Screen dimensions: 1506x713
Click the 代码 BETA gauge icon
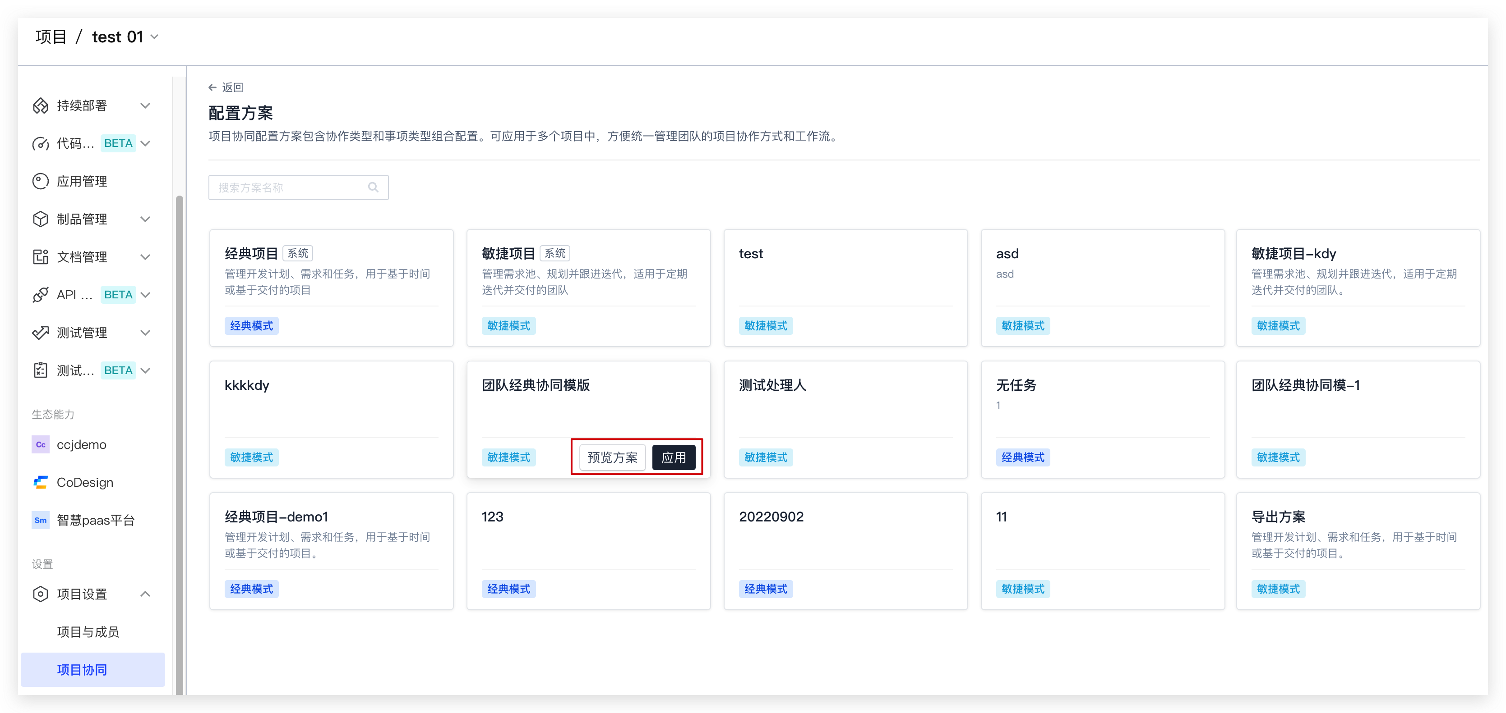click(x=40, y=144)
